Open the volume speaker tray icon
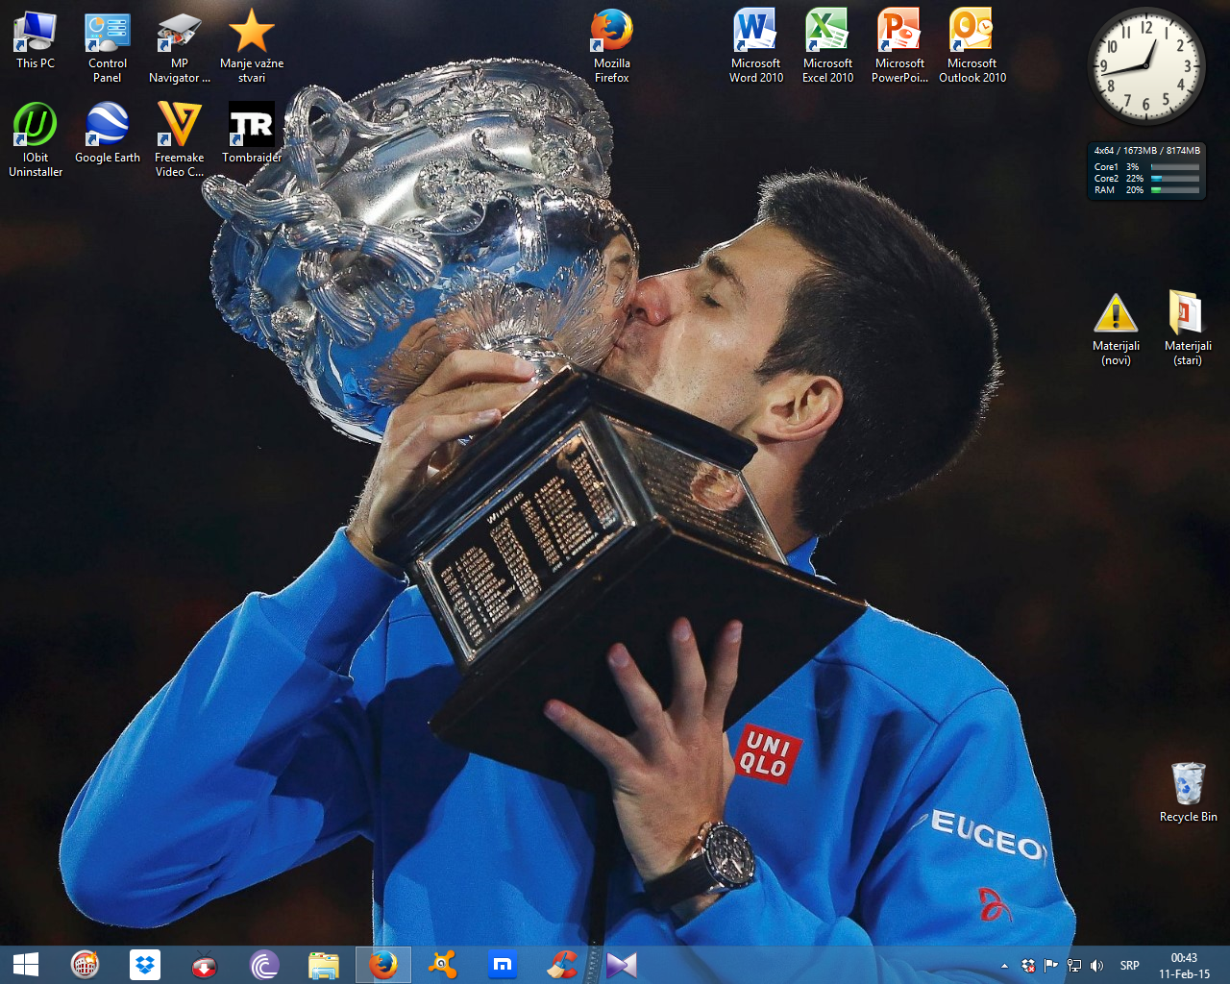Image resolution: width=1230 pixels, height=984 pixels. click(1096, 966)
